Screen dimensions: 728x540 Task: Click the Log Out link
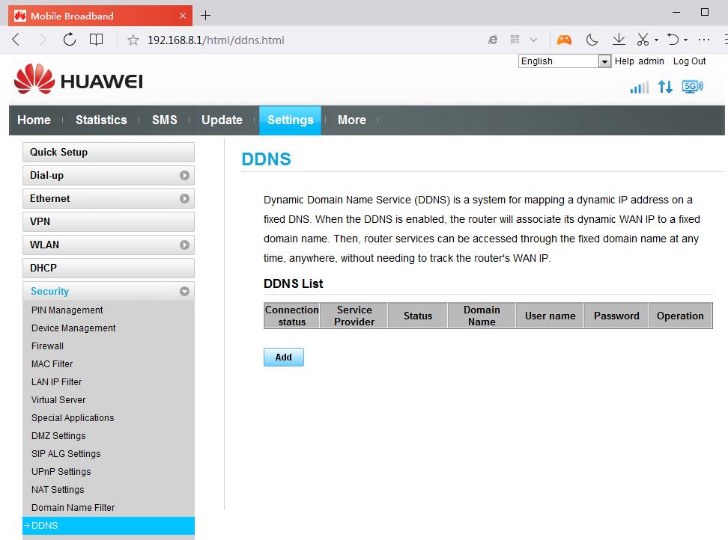pyautogui.click(x=689, y=61)
